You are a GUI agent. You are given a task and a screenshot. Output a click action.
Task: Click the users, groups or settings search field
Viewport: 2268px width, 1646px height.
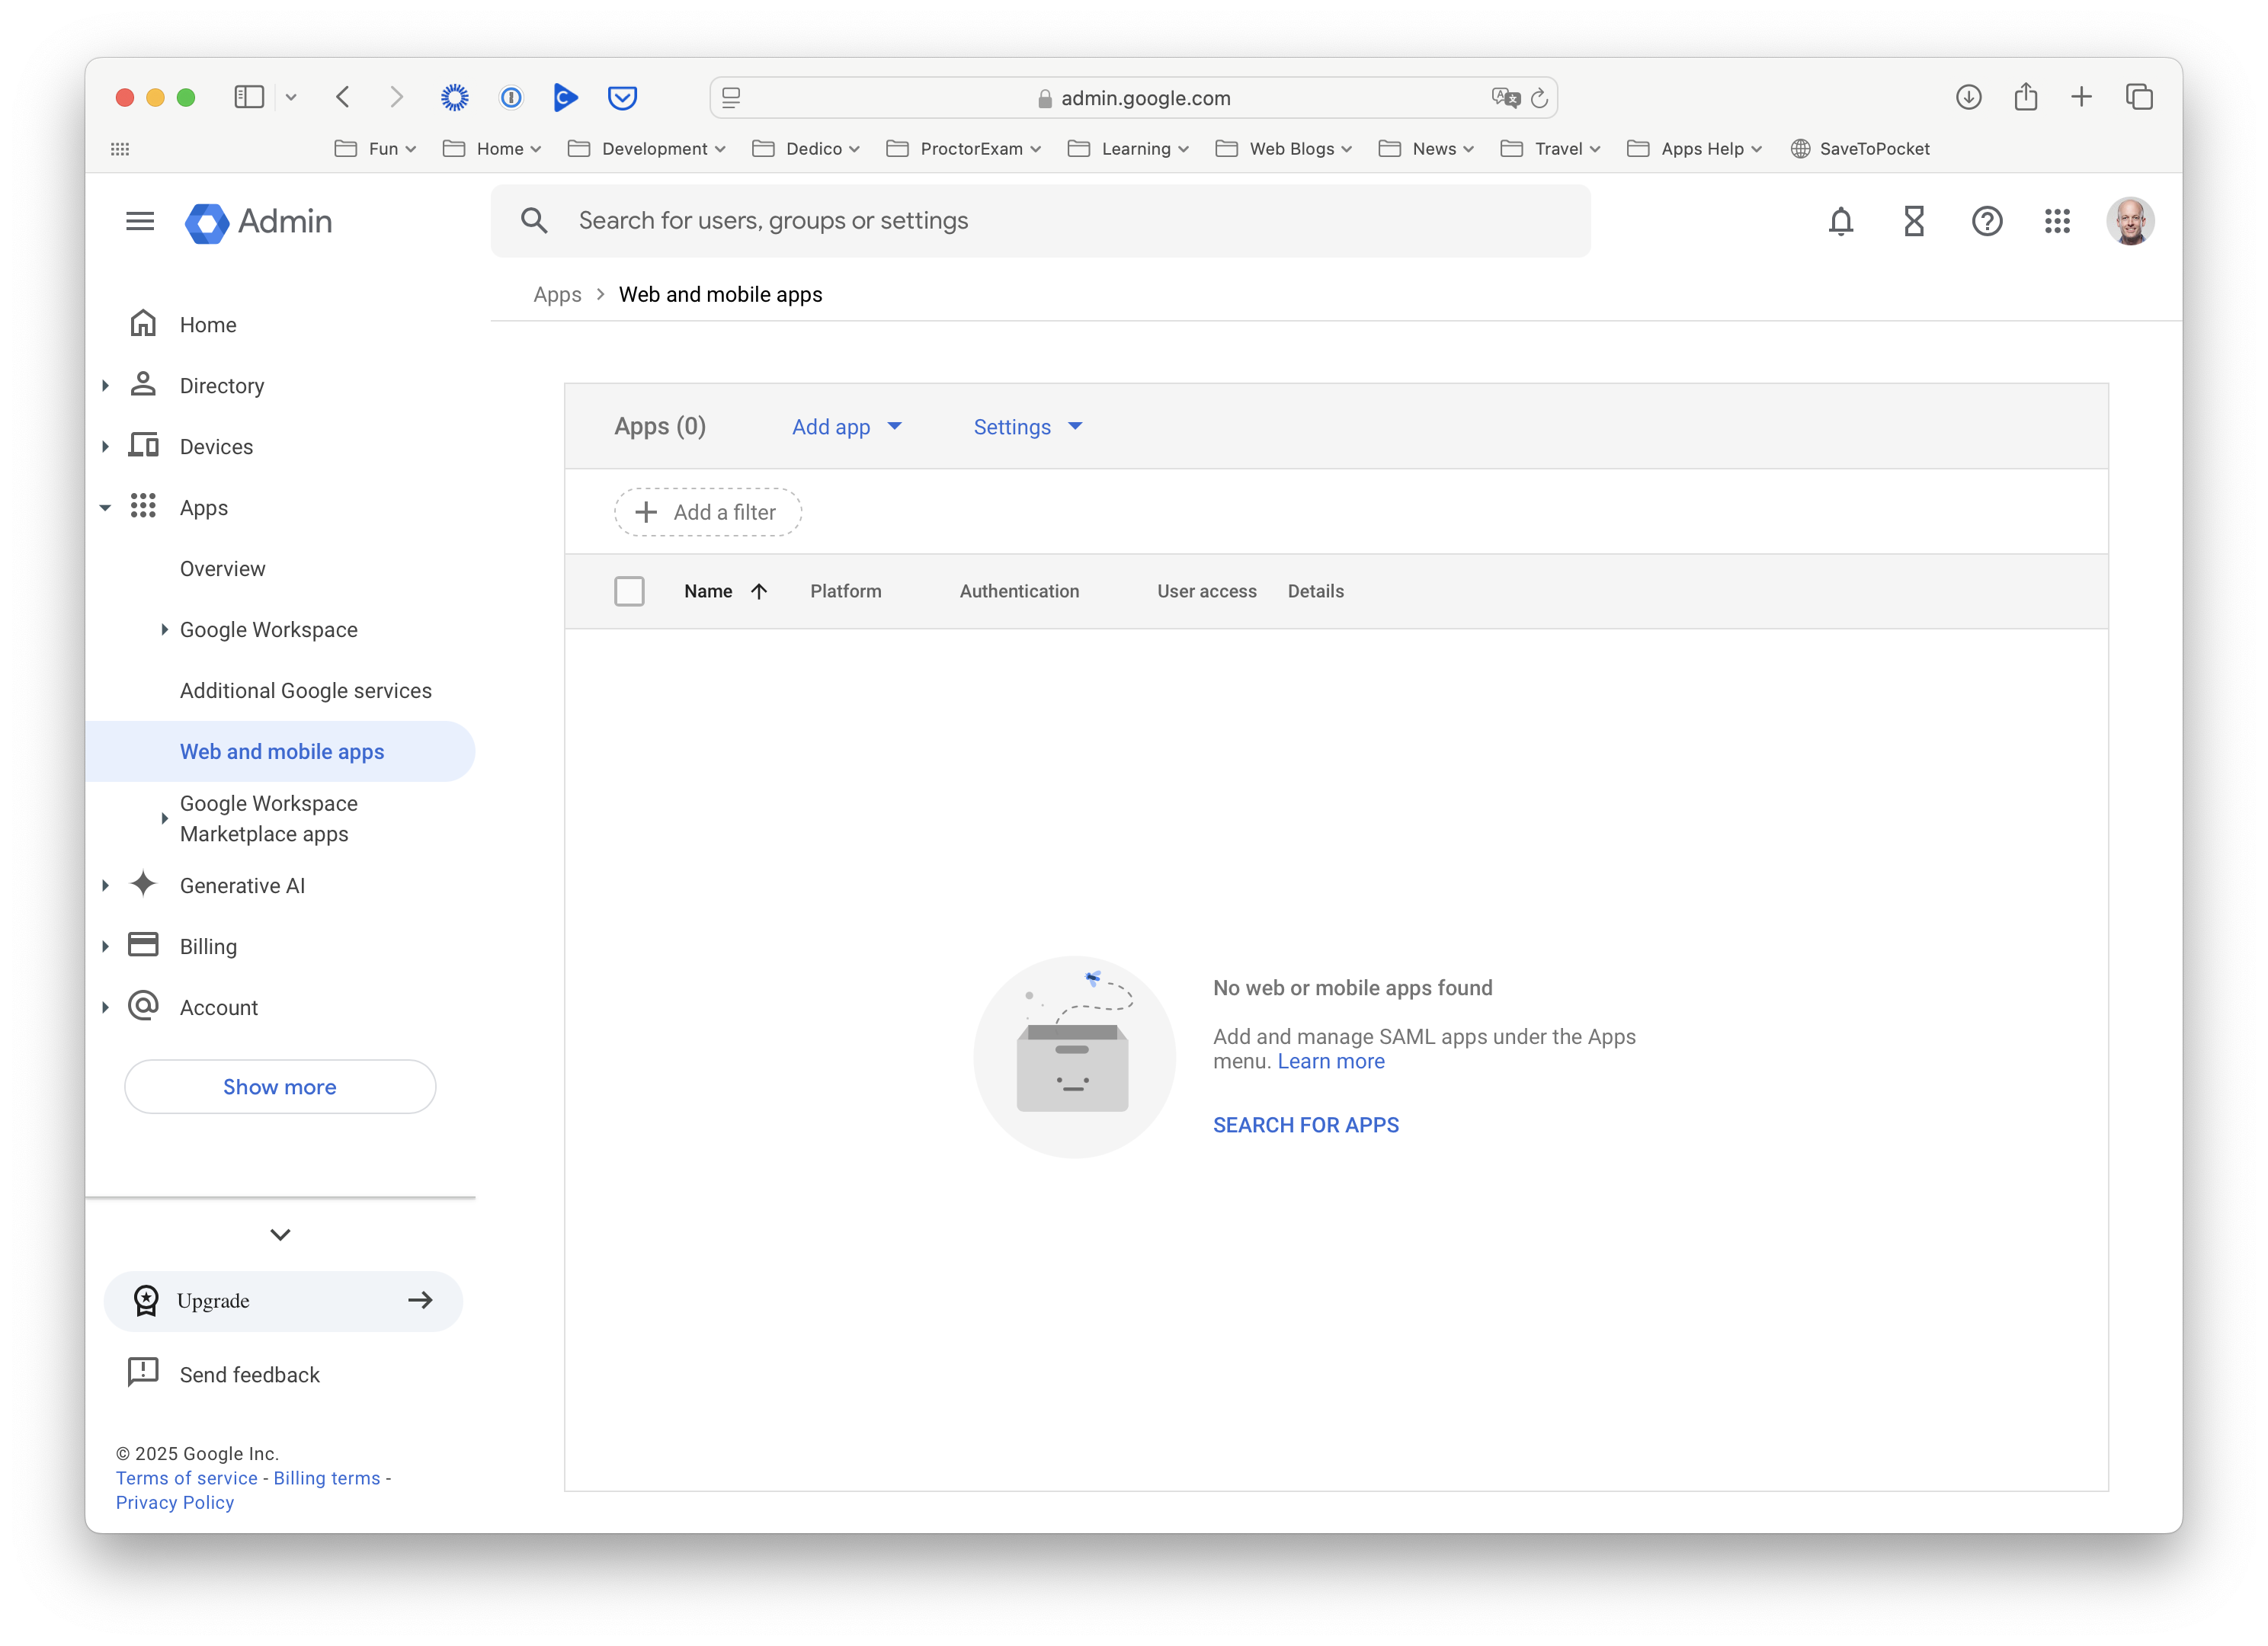point(1040,221)
